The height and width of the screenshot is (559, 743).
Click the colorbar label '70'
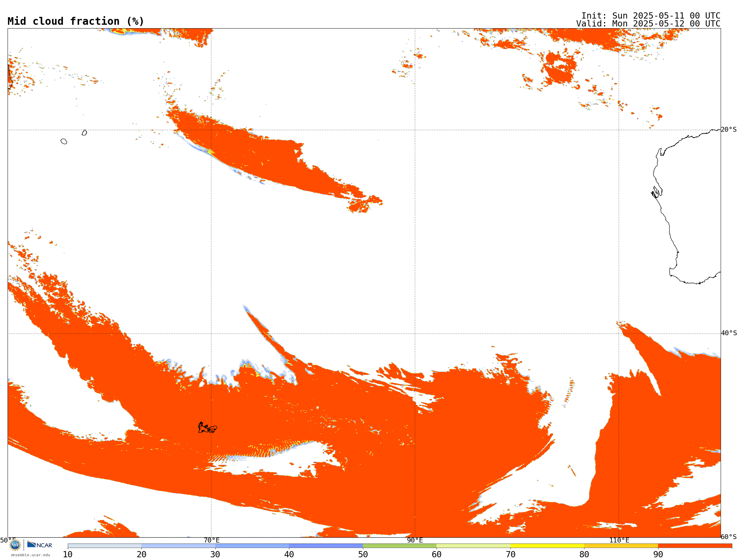pyautogui.click(x=510, y=554)
